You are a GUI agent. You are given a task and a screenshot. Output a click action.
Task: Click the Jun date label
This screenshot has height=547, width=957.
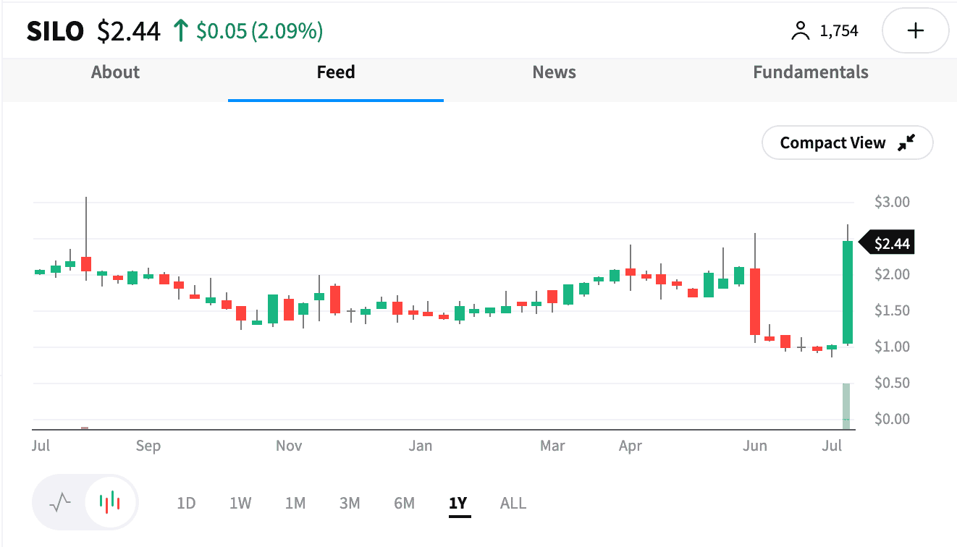pos(755,446)
